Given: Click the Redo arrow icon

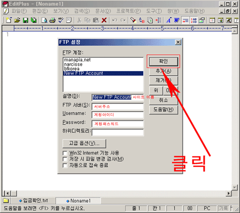Looking at the screenshot, I should pyautogui.click(x=123, y=20).
